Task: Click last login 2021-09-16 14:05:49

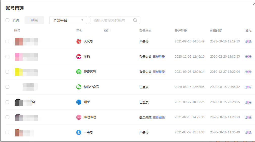Action: click(x=190, y=41)
